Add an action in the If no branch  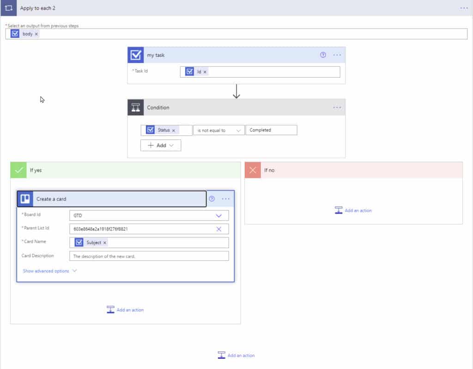tap(353, 210)
